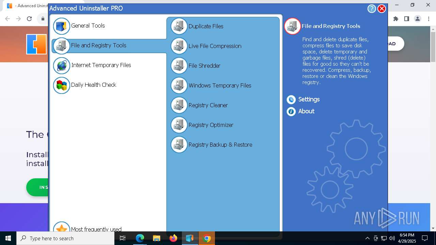Launch the Live File Compression icon
436x245 pixels.
(x=179, y=46)
